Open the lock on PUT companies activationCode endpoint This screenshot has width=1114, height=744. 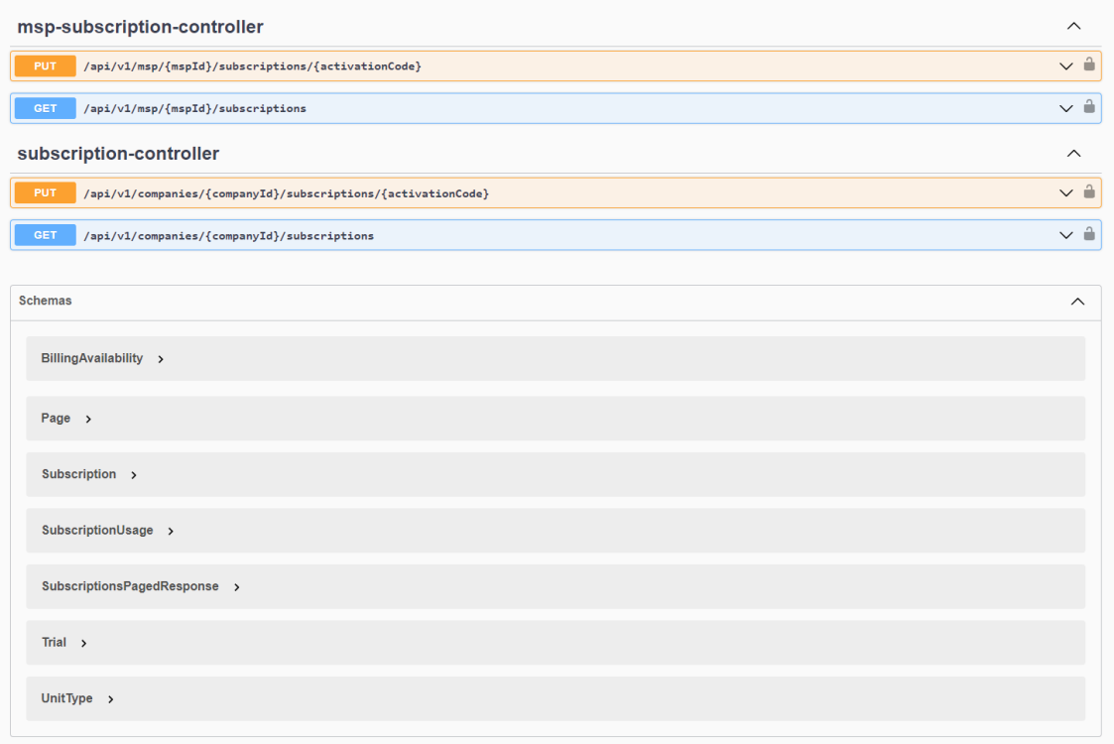tap(1088, 192)
